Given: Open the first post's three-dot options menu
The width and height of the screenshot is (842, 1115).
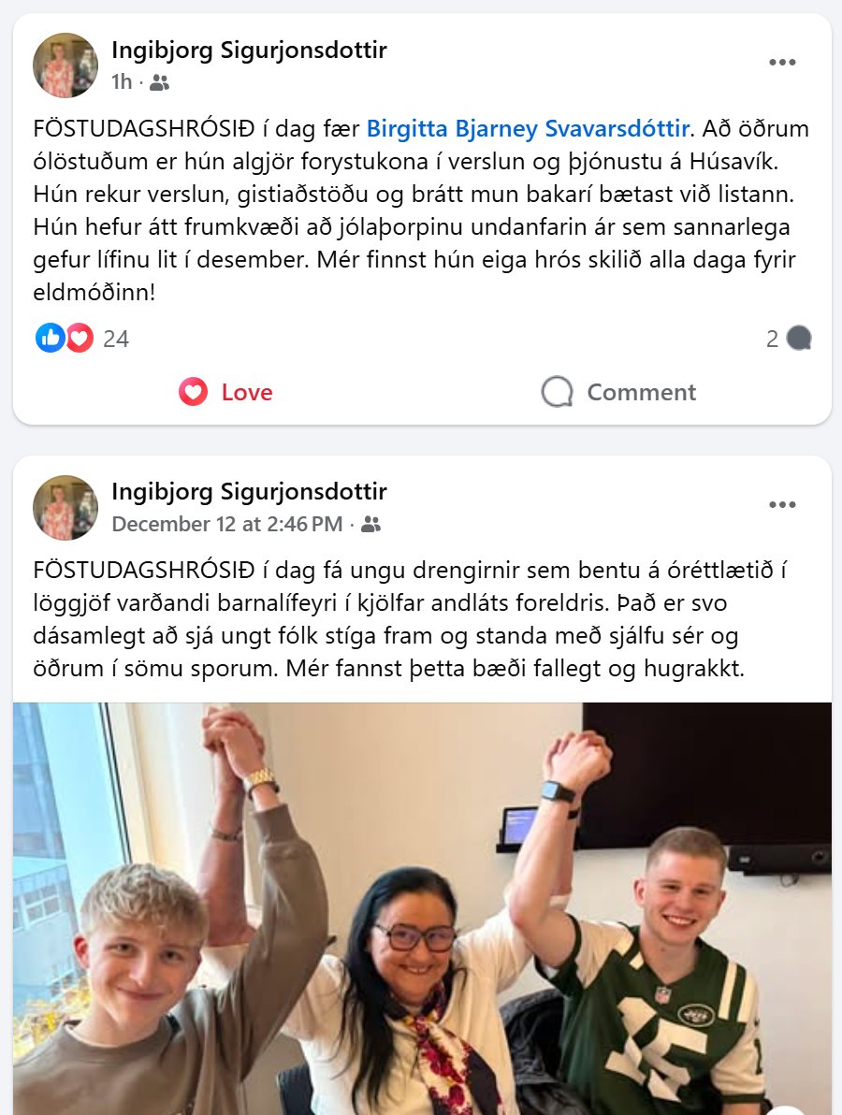Looking at the screenshot, I should (x=782, y=63).
